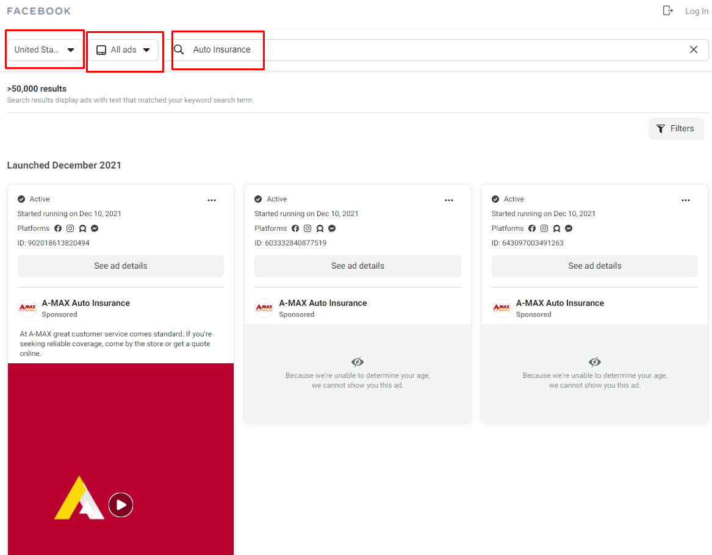
Task: Click Messenger platform icon on ad 603332840877519
Action: (332, 228)
